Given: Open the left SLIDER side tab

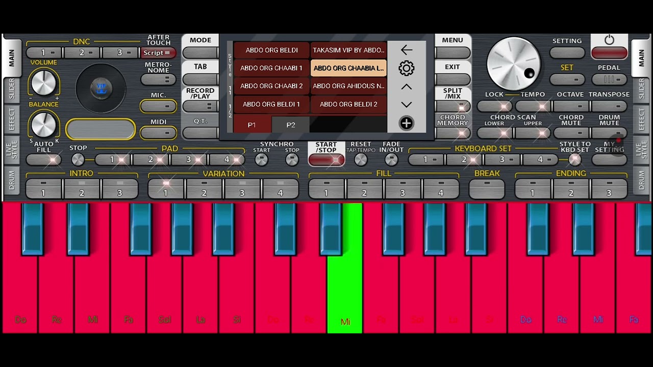Looking at the screenshot, I should coord(11,89).
